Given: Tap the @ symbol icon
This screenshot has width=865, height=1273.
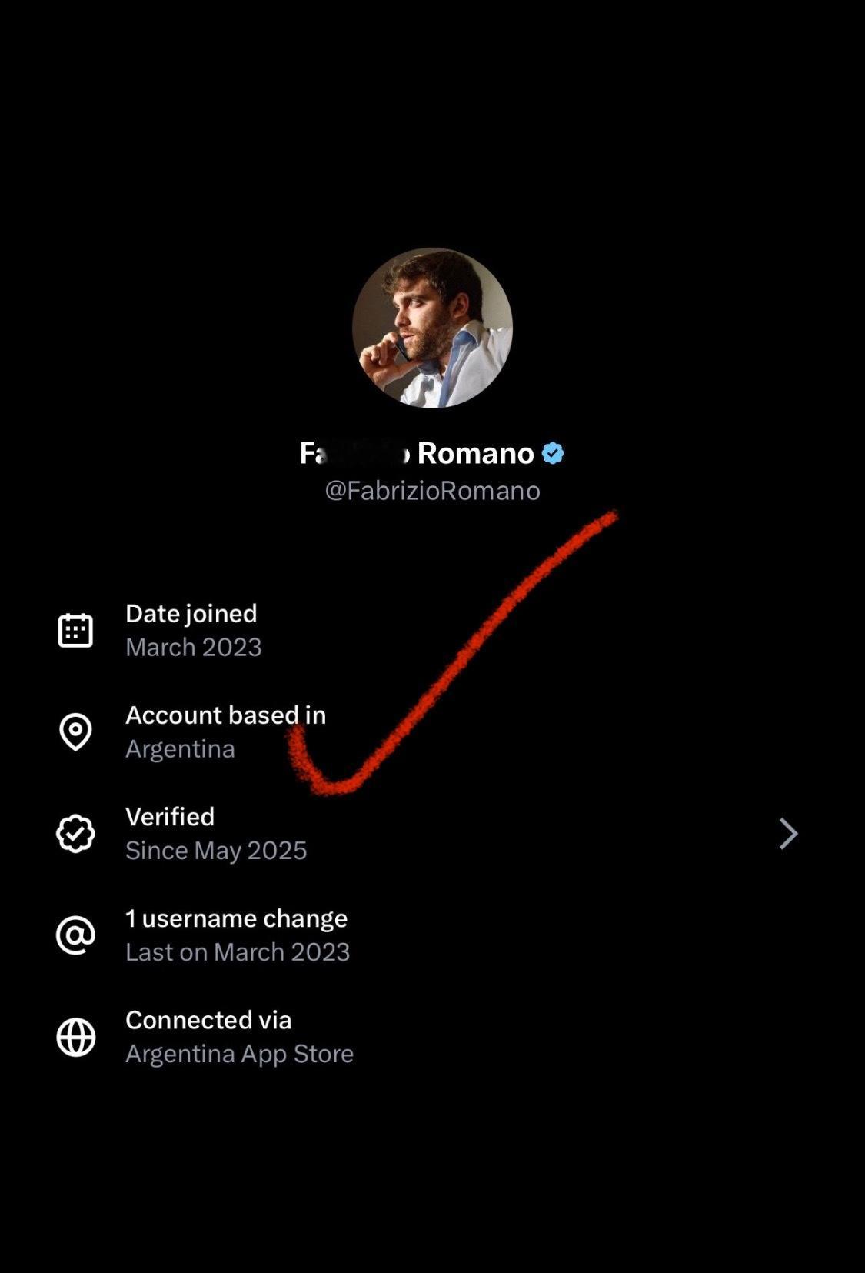Looking at the screenshot, I should coord(75,935).
